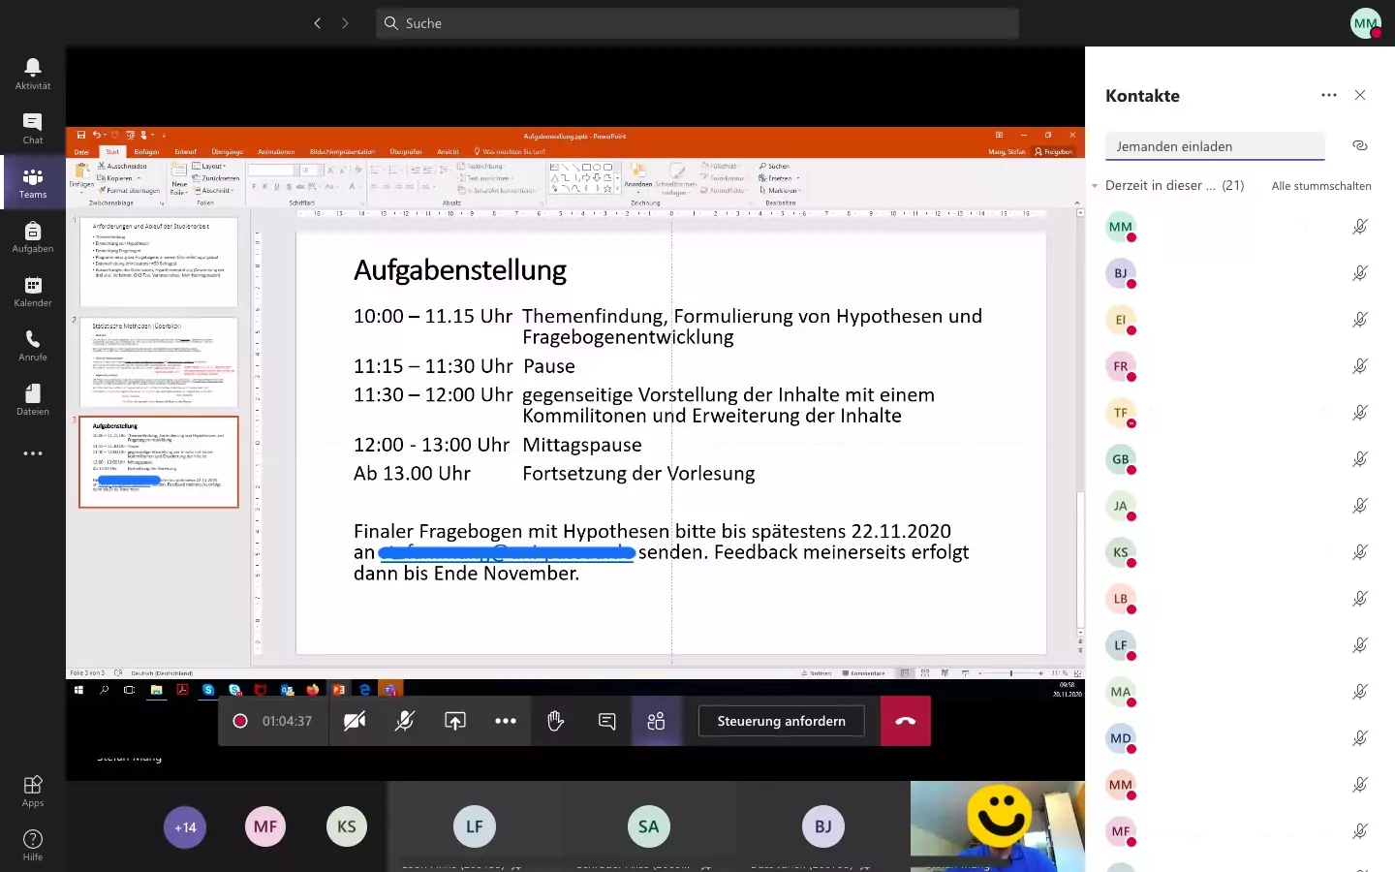
Task: Unmute the microphone in meeting toolbar
Action: point(405,721)
